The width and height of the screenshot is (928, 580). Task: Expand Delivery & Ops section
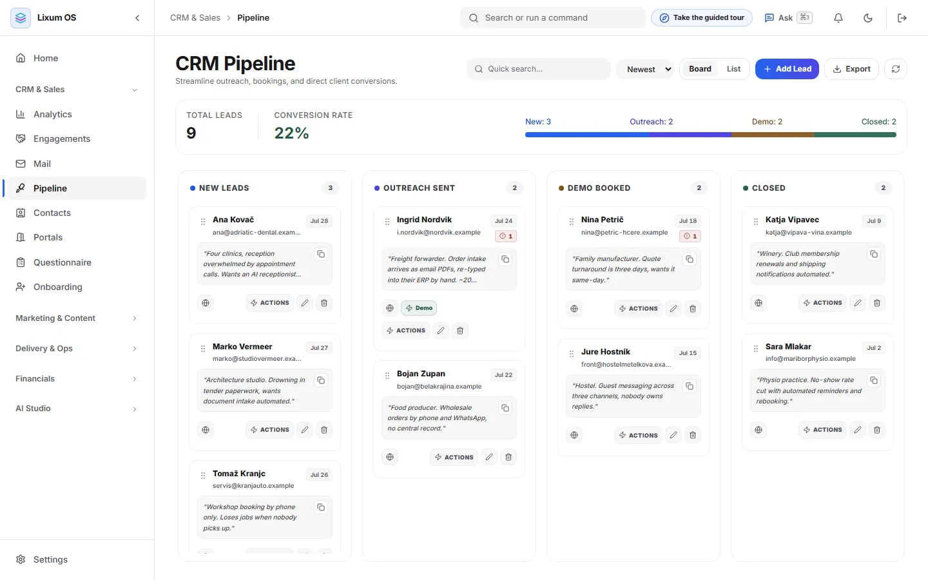[x=77, y=349]
